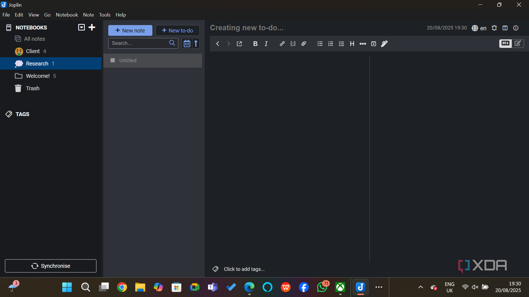Go forward to the next note
The height and width of the screenshot is (297, 529).
(x=229, y=44)
